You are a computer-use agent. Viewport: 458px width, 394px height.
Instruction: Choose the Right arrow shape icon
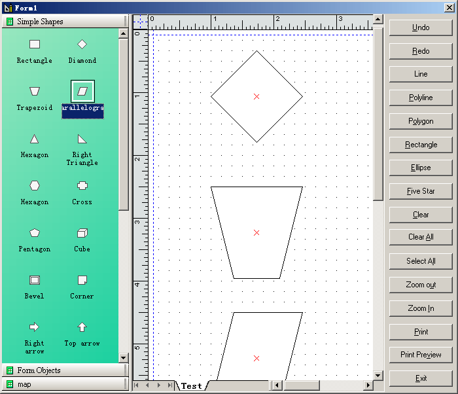point(34,327)
